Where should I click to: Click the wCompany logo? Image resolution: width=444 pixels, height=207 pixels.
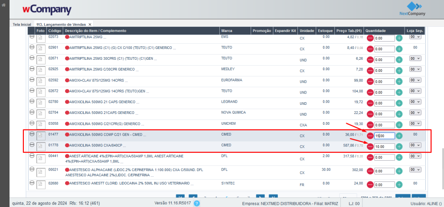47,10
